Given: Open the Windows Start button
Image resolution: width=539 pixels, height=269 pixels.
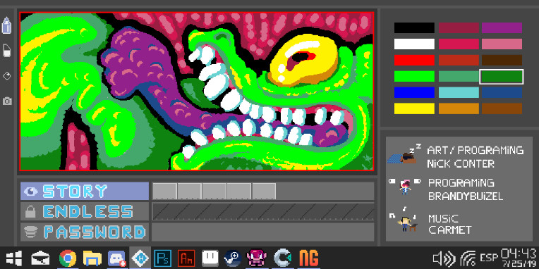Looking at the screenshot, I should coord(14,258).
